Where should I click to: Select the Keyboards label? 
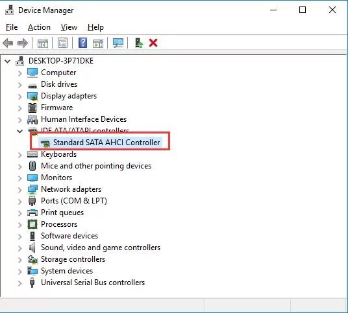(59, 154)
